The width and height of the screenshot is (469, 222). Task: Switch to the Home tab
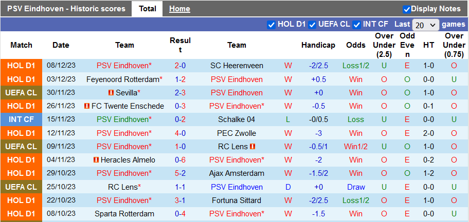point(179,9)
